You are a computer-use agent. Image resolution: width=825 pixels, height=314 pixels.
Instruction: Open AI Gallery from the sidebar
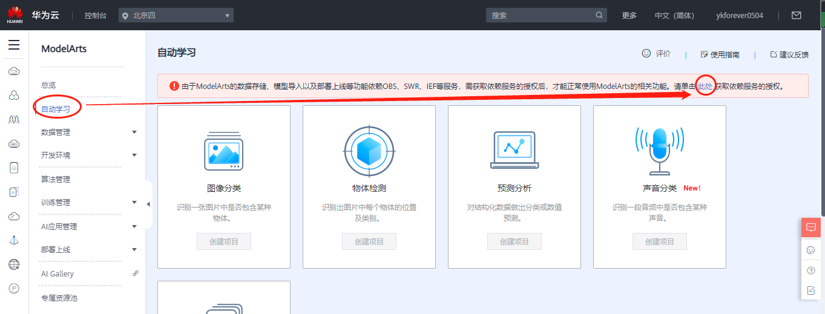point(58,273)
